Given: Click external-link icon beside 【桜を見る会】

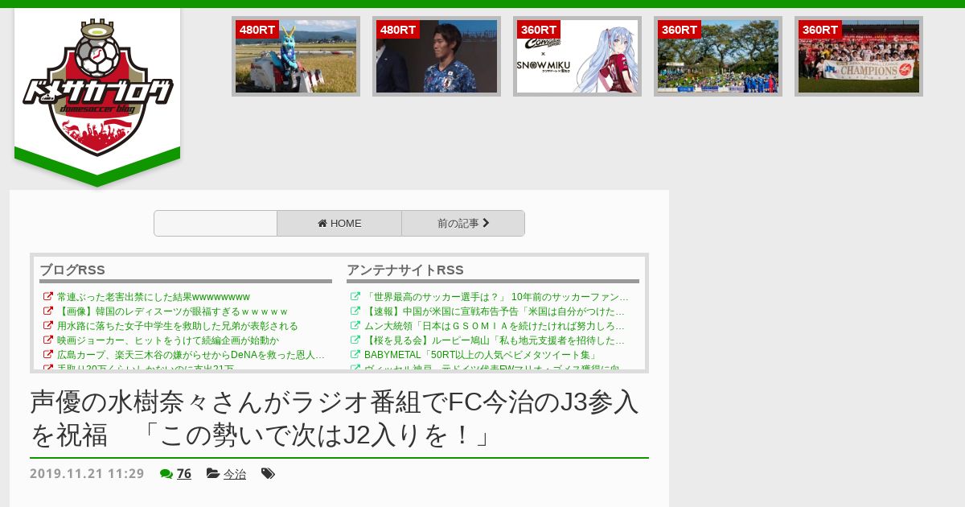Looking at the screenshot, I should point(355,340).
